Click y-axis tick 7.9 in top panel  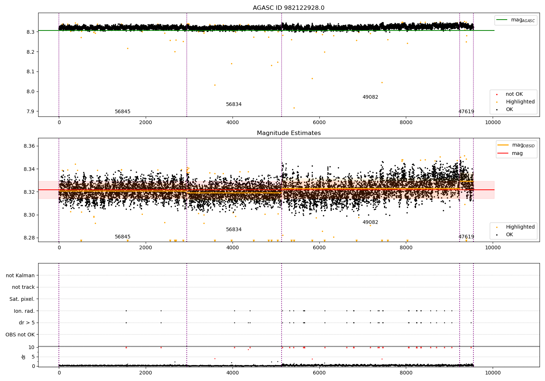(31, 112)
